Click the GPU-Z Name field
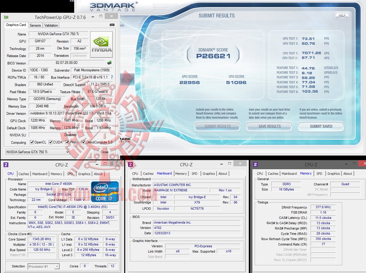This screenshot has width=366, height=273. (58, 34)
